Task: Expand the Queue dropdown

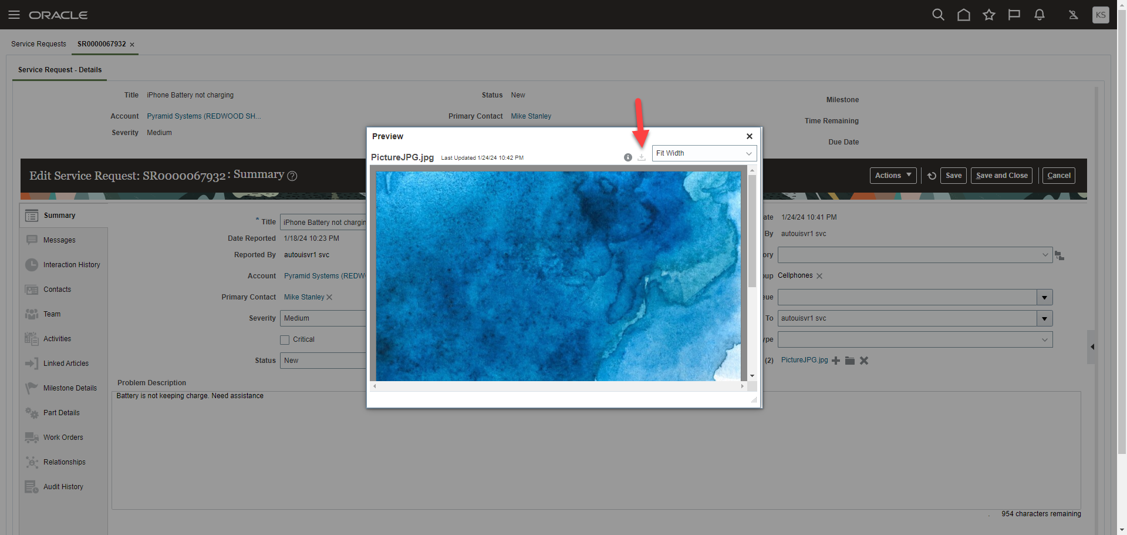Action: (x=1044, y=297)
